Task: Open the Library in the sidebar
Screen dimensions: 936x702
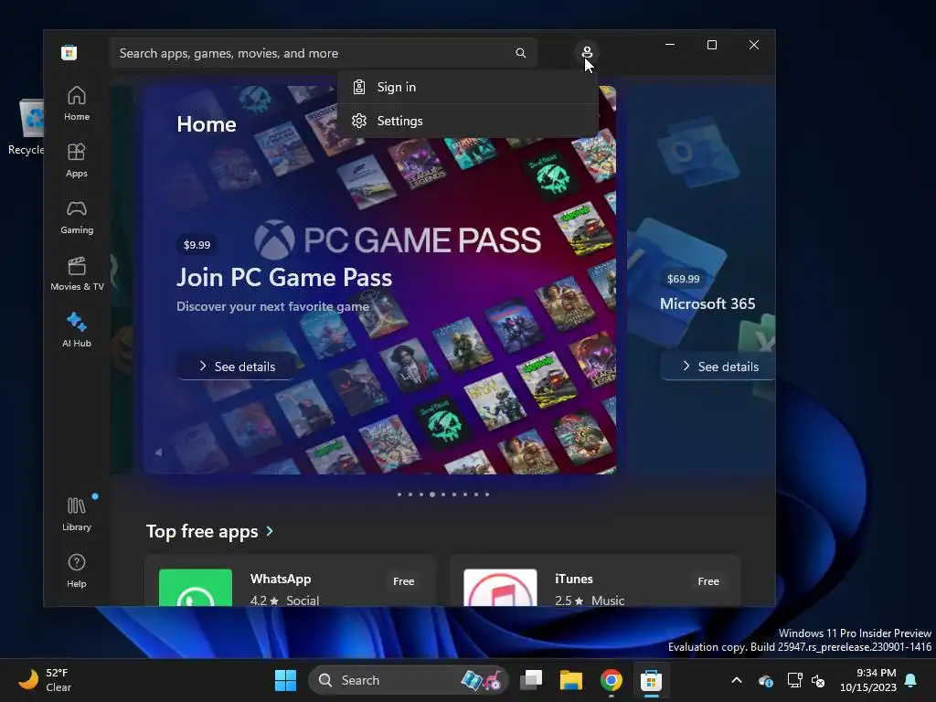Action: [x=77, y=514]
